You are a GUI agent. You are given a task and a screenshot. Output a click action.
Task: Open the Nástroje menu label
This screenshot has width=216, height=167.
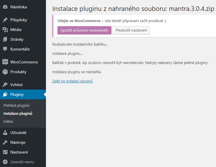(x=18, y=143)
